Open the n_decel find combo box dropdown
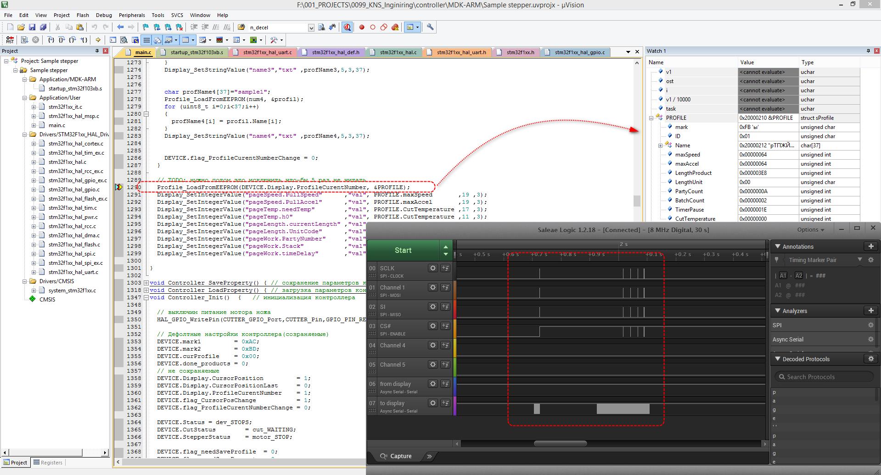Viewport: 881px width, 475px height. pos(311,28)
